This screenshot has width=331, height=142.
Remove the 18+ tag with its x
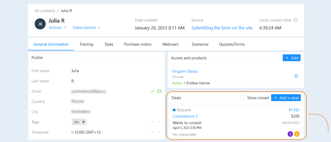[83, 122]
